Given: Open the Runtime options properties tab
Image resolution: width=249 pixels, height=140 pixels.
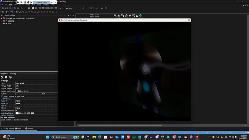Looking at the screenshot, I should tap(6, 77).
